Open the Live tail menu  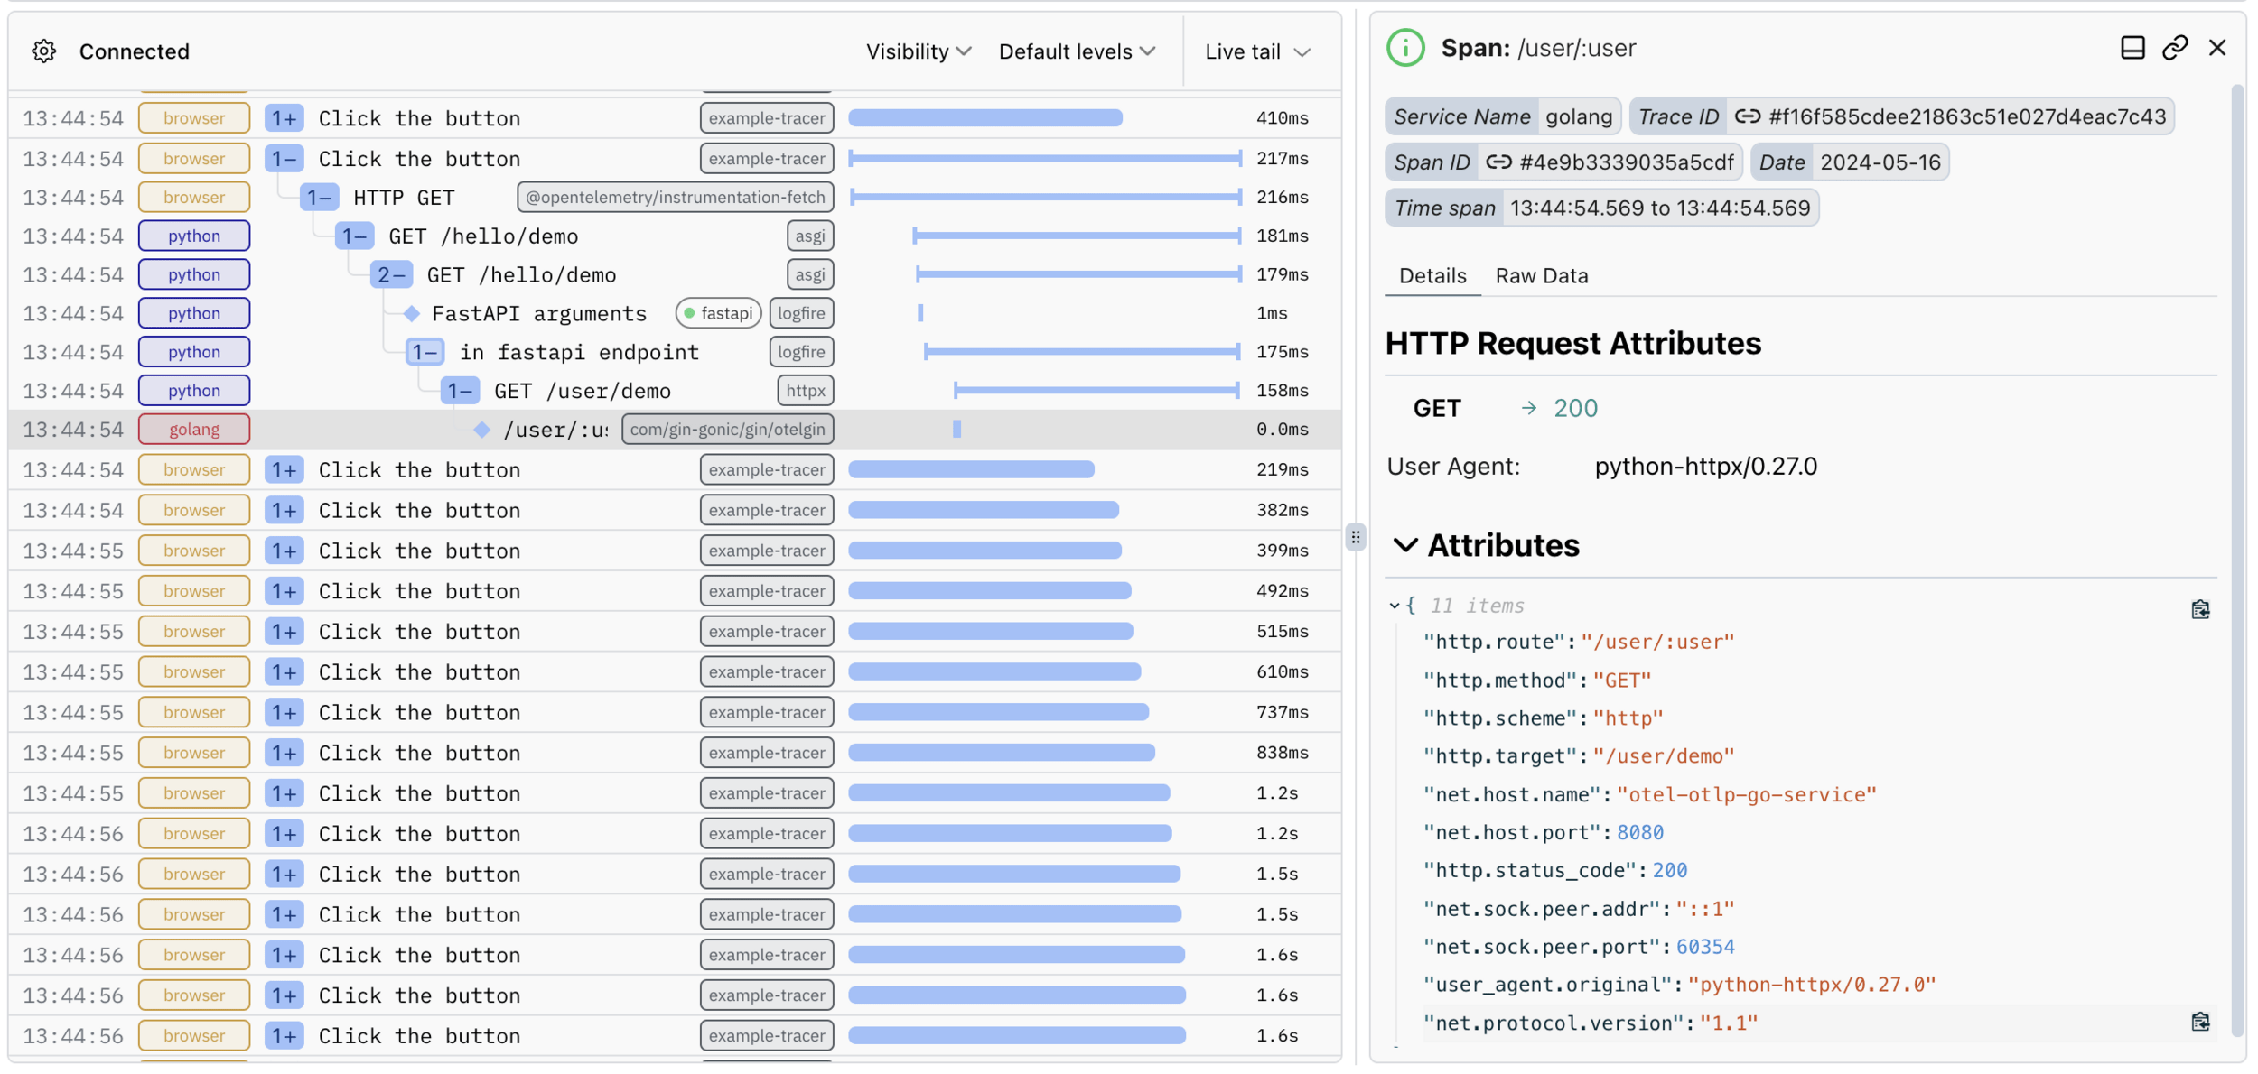pyautogui.click(x=1256, y=51)
